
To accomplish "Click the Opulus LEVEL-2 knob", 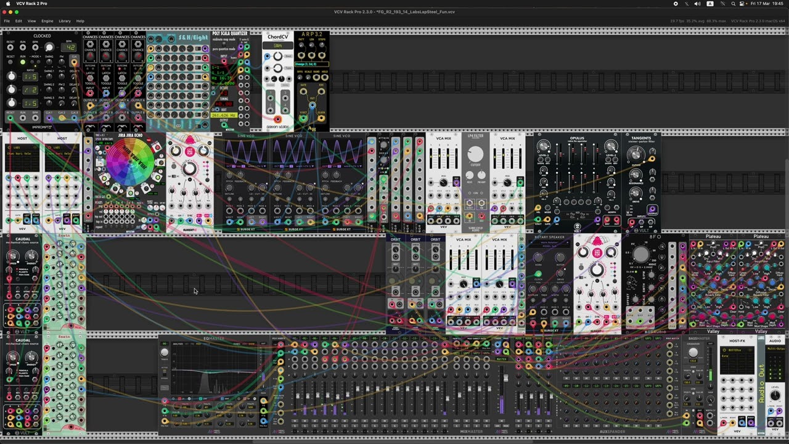I will click(x=611, y=146).
